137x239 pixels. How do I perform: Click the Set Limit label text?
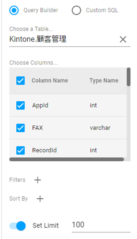tap(46, 226)
